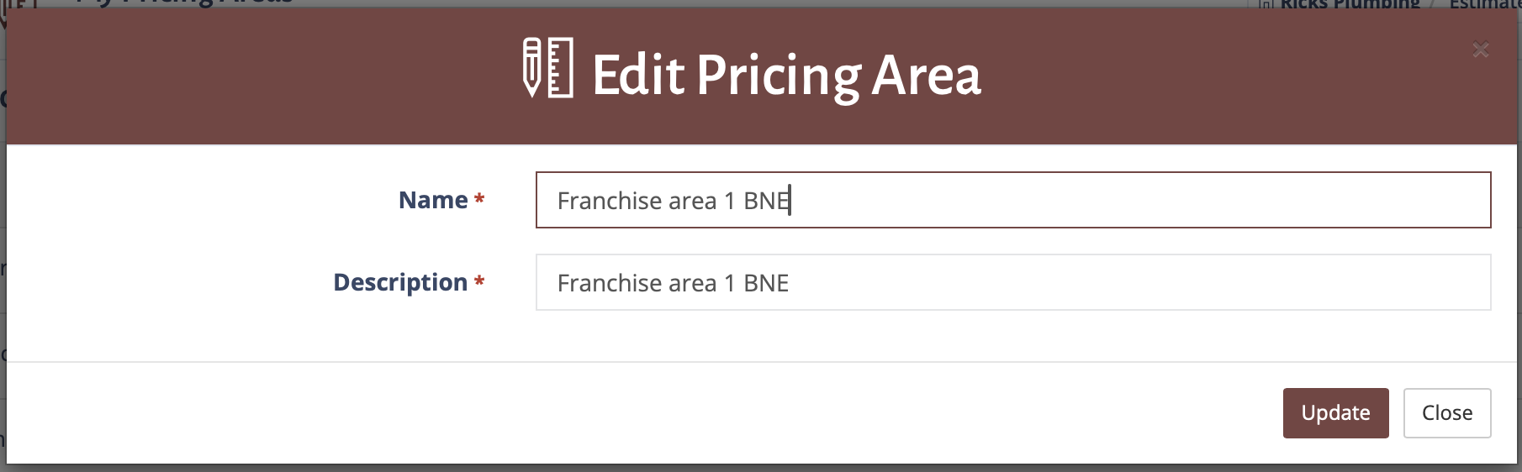Image resolution: width=1522 pixels, height=472 pixels.
Task: Click the pencil and ruler header icon
Action: (547, 68)
